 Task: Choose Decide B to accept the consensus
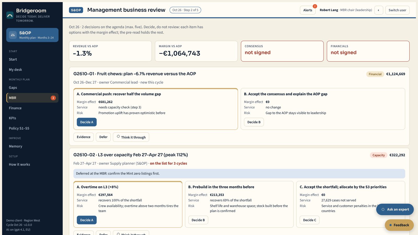pos(254,122)
